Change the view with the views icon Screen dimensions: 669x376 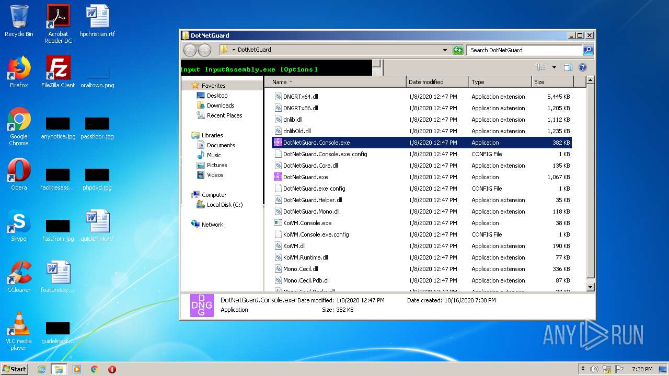point(541,67)
